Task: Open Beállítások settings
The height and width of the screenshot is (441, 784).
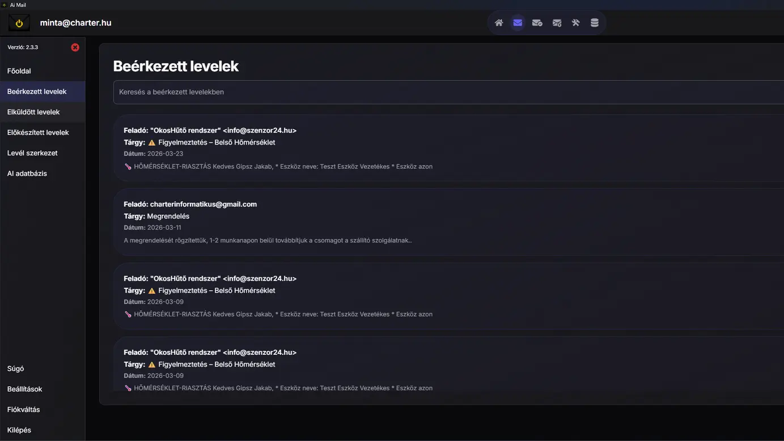Action: [25, 389]
